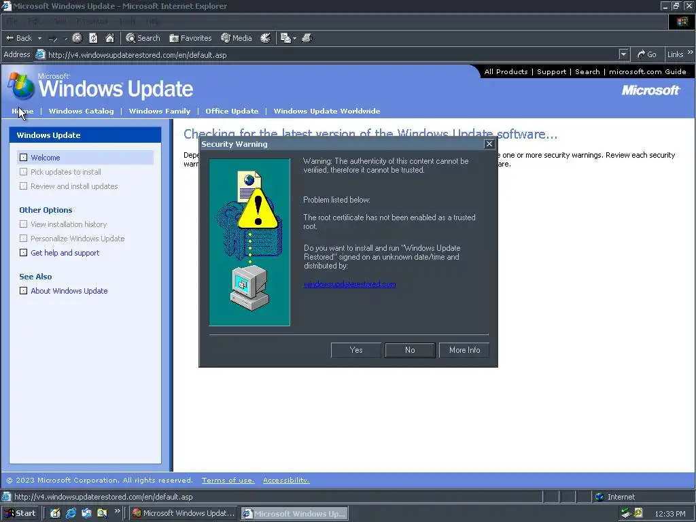
Task: Click the Address bar URL field
Action: (x=333, y=55)
